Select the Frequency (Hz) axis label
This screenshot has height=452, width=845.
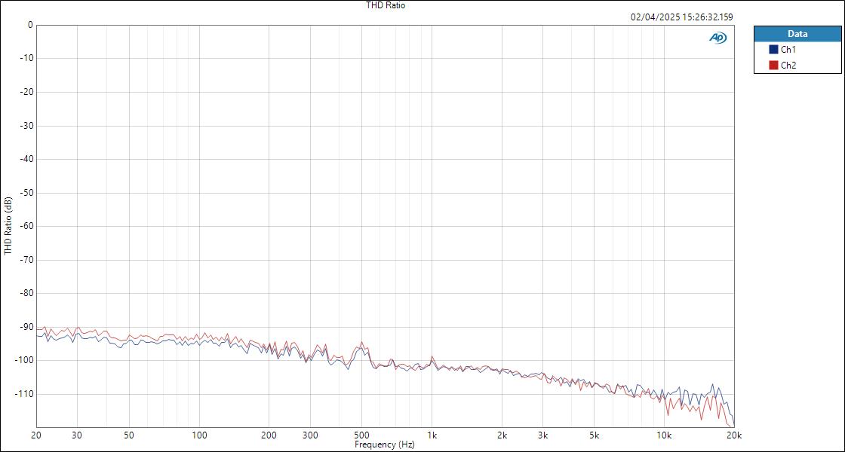pos(384,445)
